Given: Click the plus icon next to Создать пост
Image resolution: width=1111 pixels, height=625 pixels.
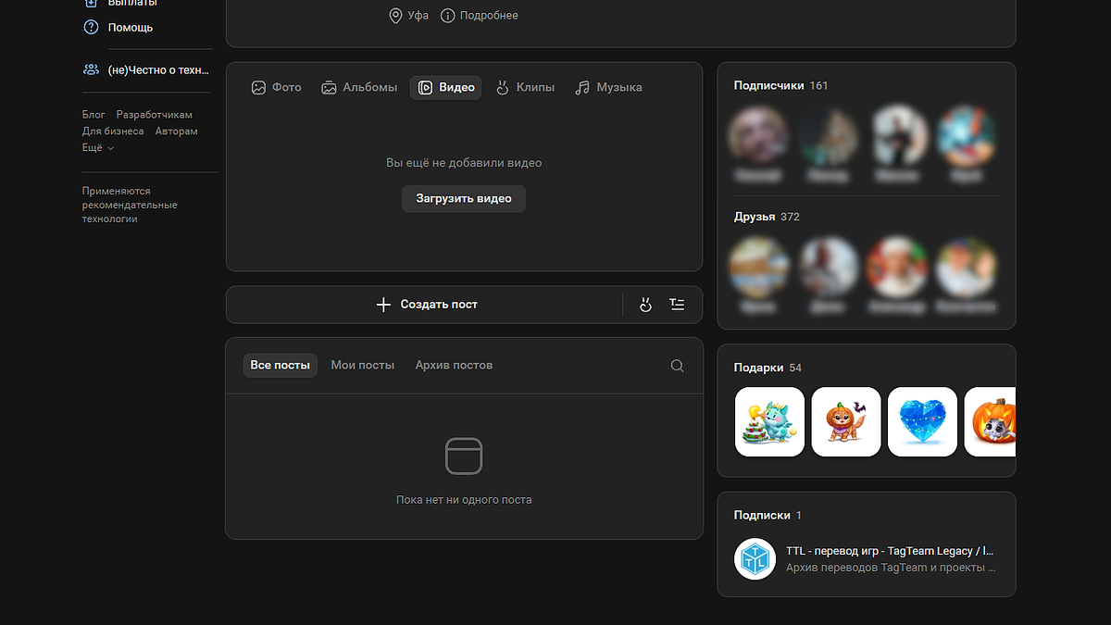Looking at the screenshot, I should coord(383,305).
